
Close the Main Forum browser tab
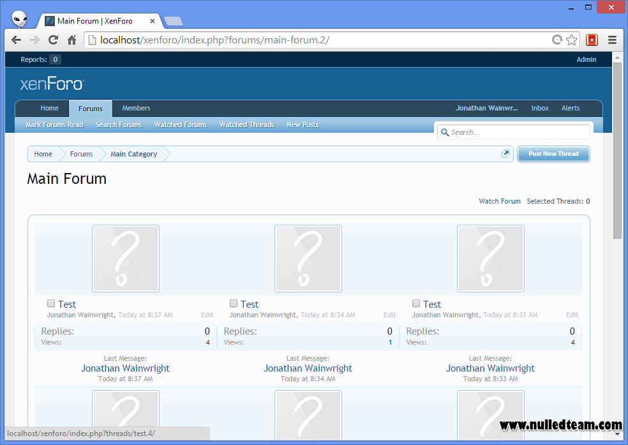(x=152, y=21)
